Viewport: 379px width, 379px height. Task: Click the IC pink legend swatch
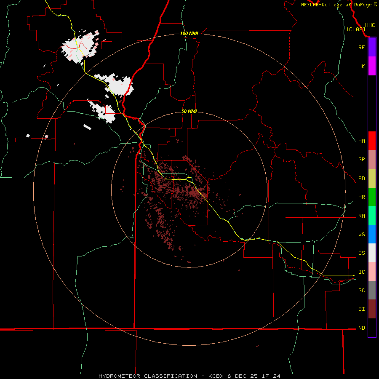pyautogui.click(x=372, y=272)
